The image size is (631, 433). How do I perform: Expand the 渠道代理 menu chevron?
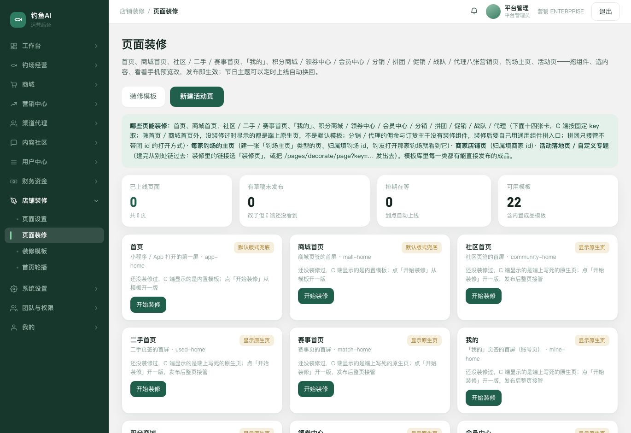click(96, 123)
